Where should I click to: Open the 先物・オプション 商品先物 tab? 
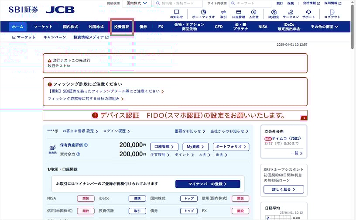click(x=189, y=27)
